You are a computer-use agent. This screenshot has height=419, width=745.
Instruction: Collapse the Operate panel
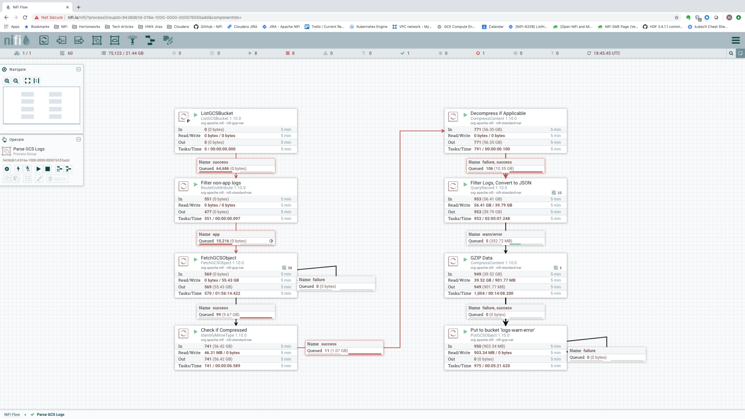coord(79,139)
